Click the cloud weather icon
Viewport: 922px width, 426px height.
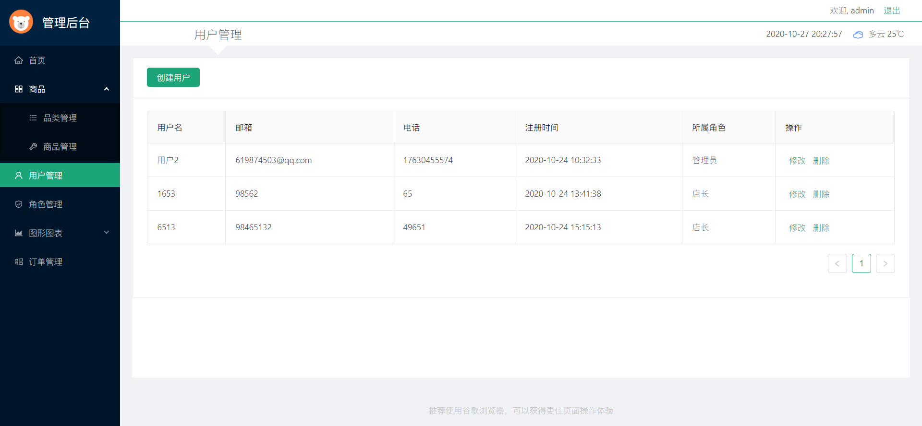click(x=858, y=35)
